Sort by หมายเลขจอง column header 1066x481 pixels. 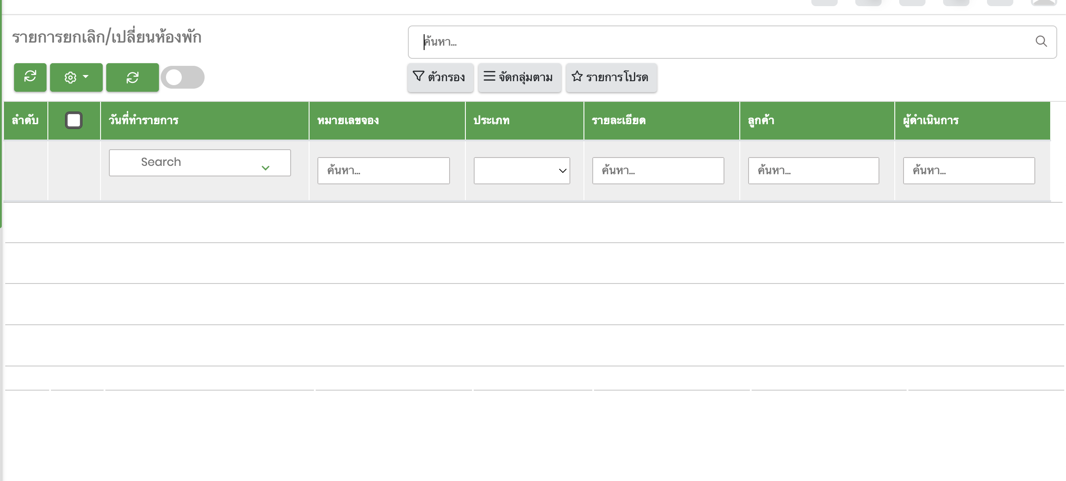348,120
